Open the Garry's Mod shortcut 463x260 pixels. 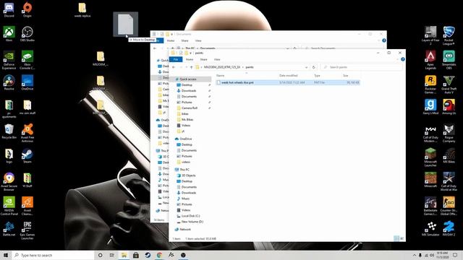[430, 107]
